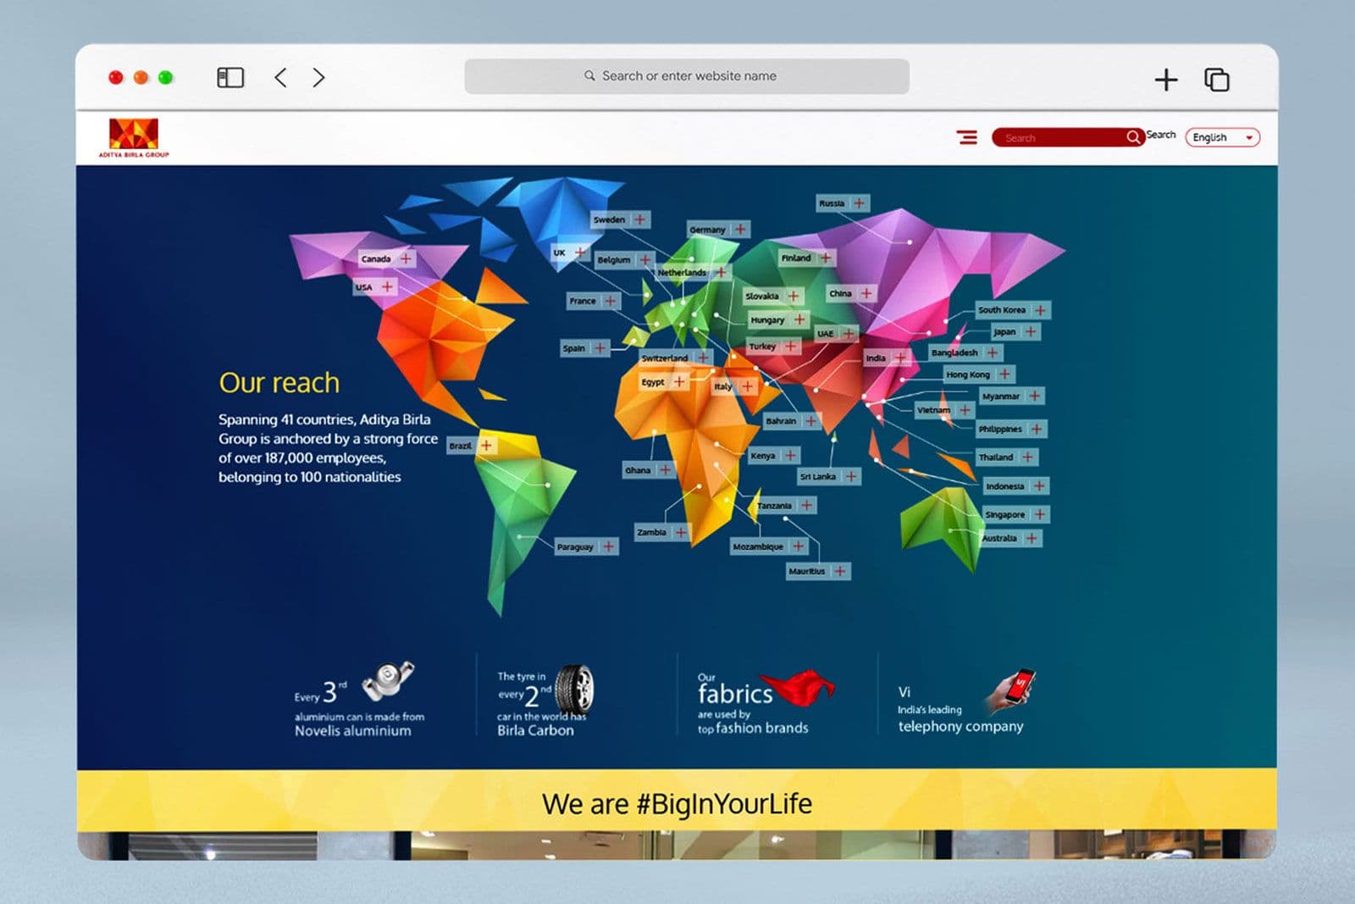Click the South Korea plus icon
Image resolution: width=1355 pixels, height=904 pixels.
coord(1040,310)
